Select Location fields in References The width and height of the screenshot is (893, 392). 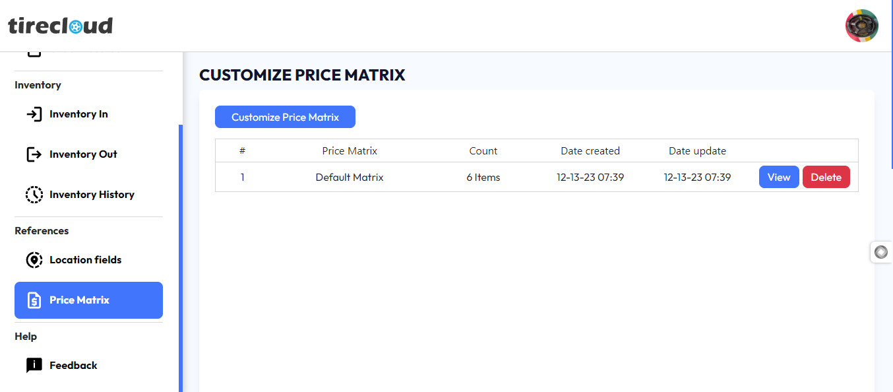pyautogui.click(x=85, y=260)
